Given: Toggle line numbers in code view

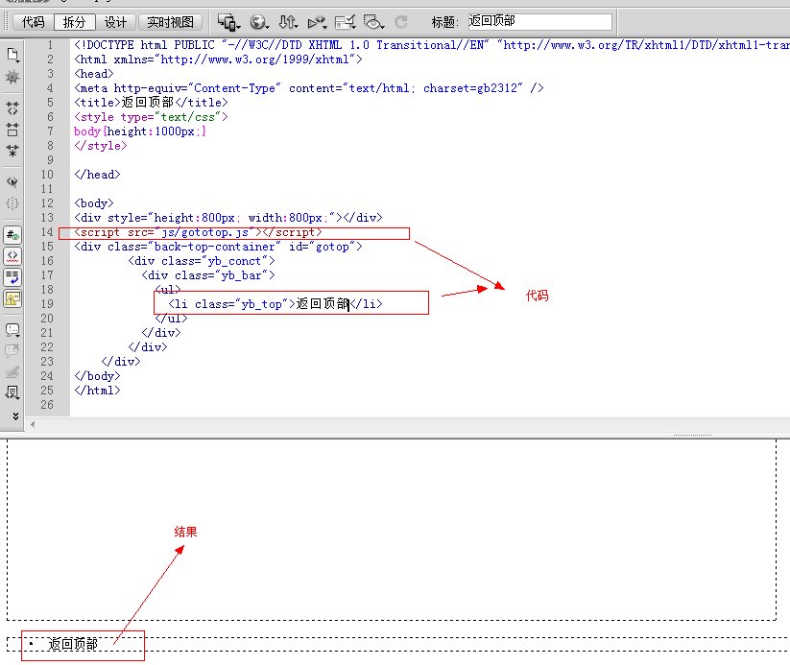Looking at the screenshot, I should [x=12, y=234].
